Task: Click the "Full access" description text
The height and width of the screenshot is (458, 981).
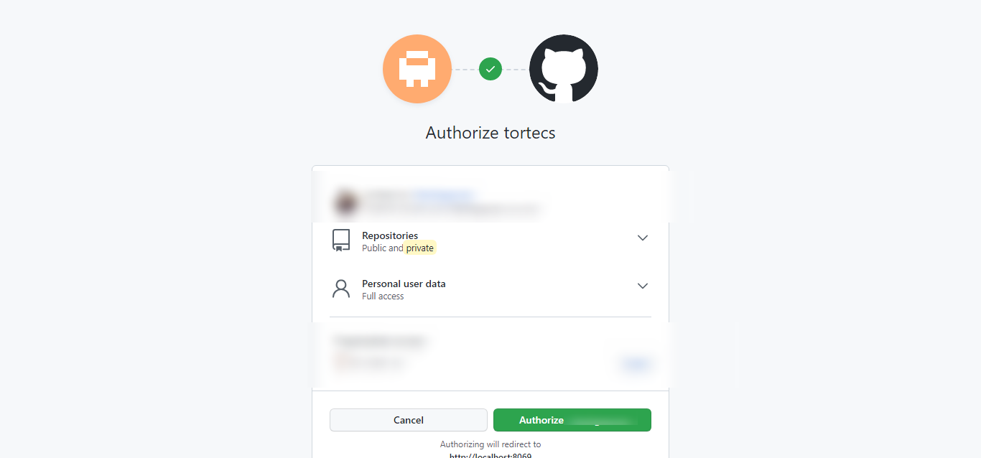Action: (x=383, y=296)
